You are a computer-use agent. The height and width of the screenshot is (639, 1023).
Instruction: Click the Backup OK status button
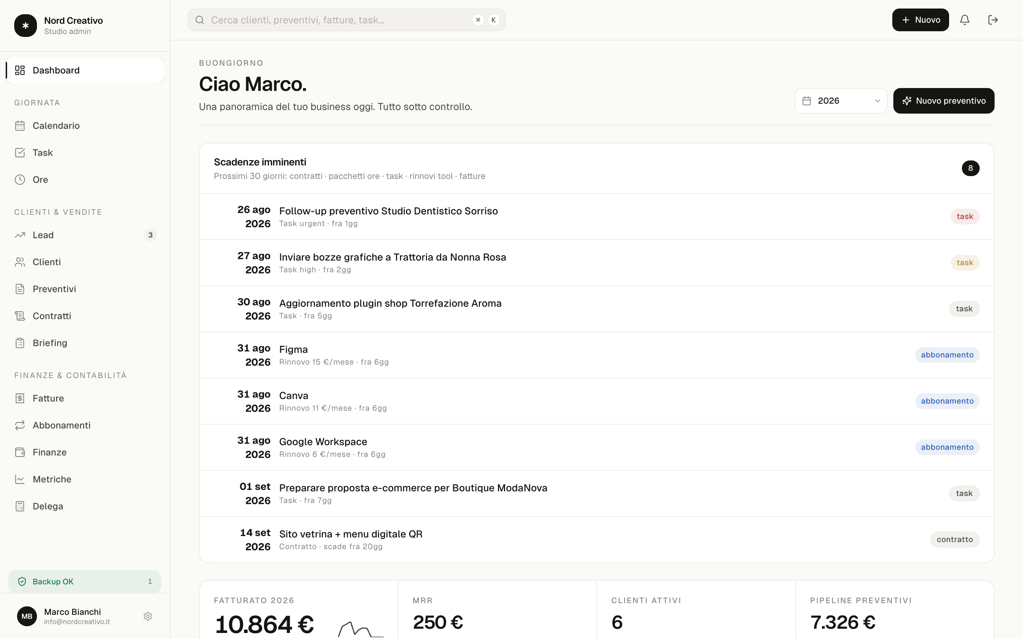pos(85,581)
